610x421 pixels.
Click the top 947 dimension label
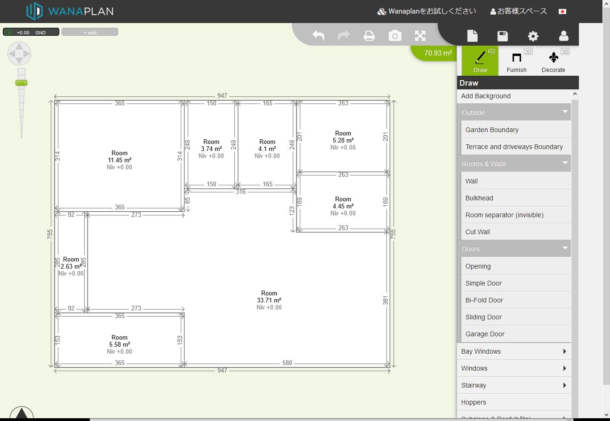[x=222, y=96]
